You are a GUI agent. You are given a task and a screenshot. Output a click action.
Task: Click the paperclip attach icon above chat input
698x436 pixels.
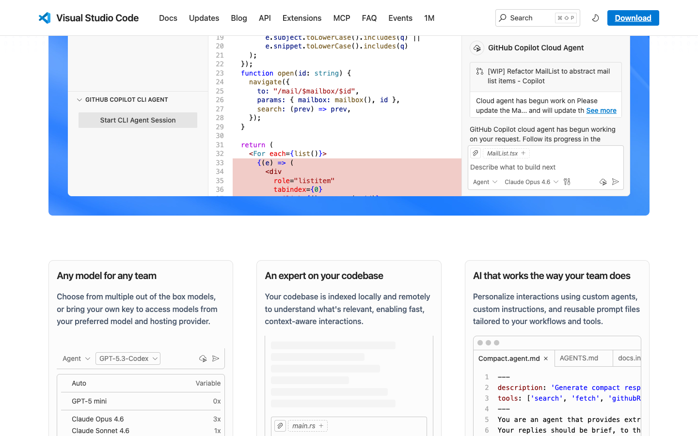[x=476, y=153]
